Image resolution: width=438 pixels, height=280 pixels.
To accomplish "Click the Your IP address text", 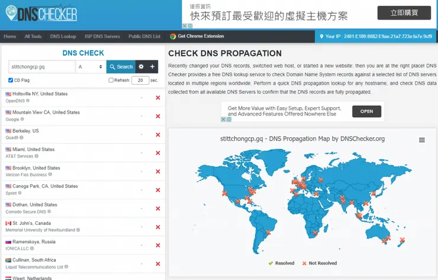I will [378, 36].
